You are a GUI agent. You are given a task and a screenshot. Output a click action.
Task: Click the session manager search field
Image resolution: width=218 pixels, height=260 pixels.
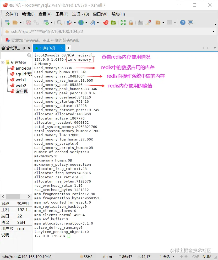(x=14, y=55)
